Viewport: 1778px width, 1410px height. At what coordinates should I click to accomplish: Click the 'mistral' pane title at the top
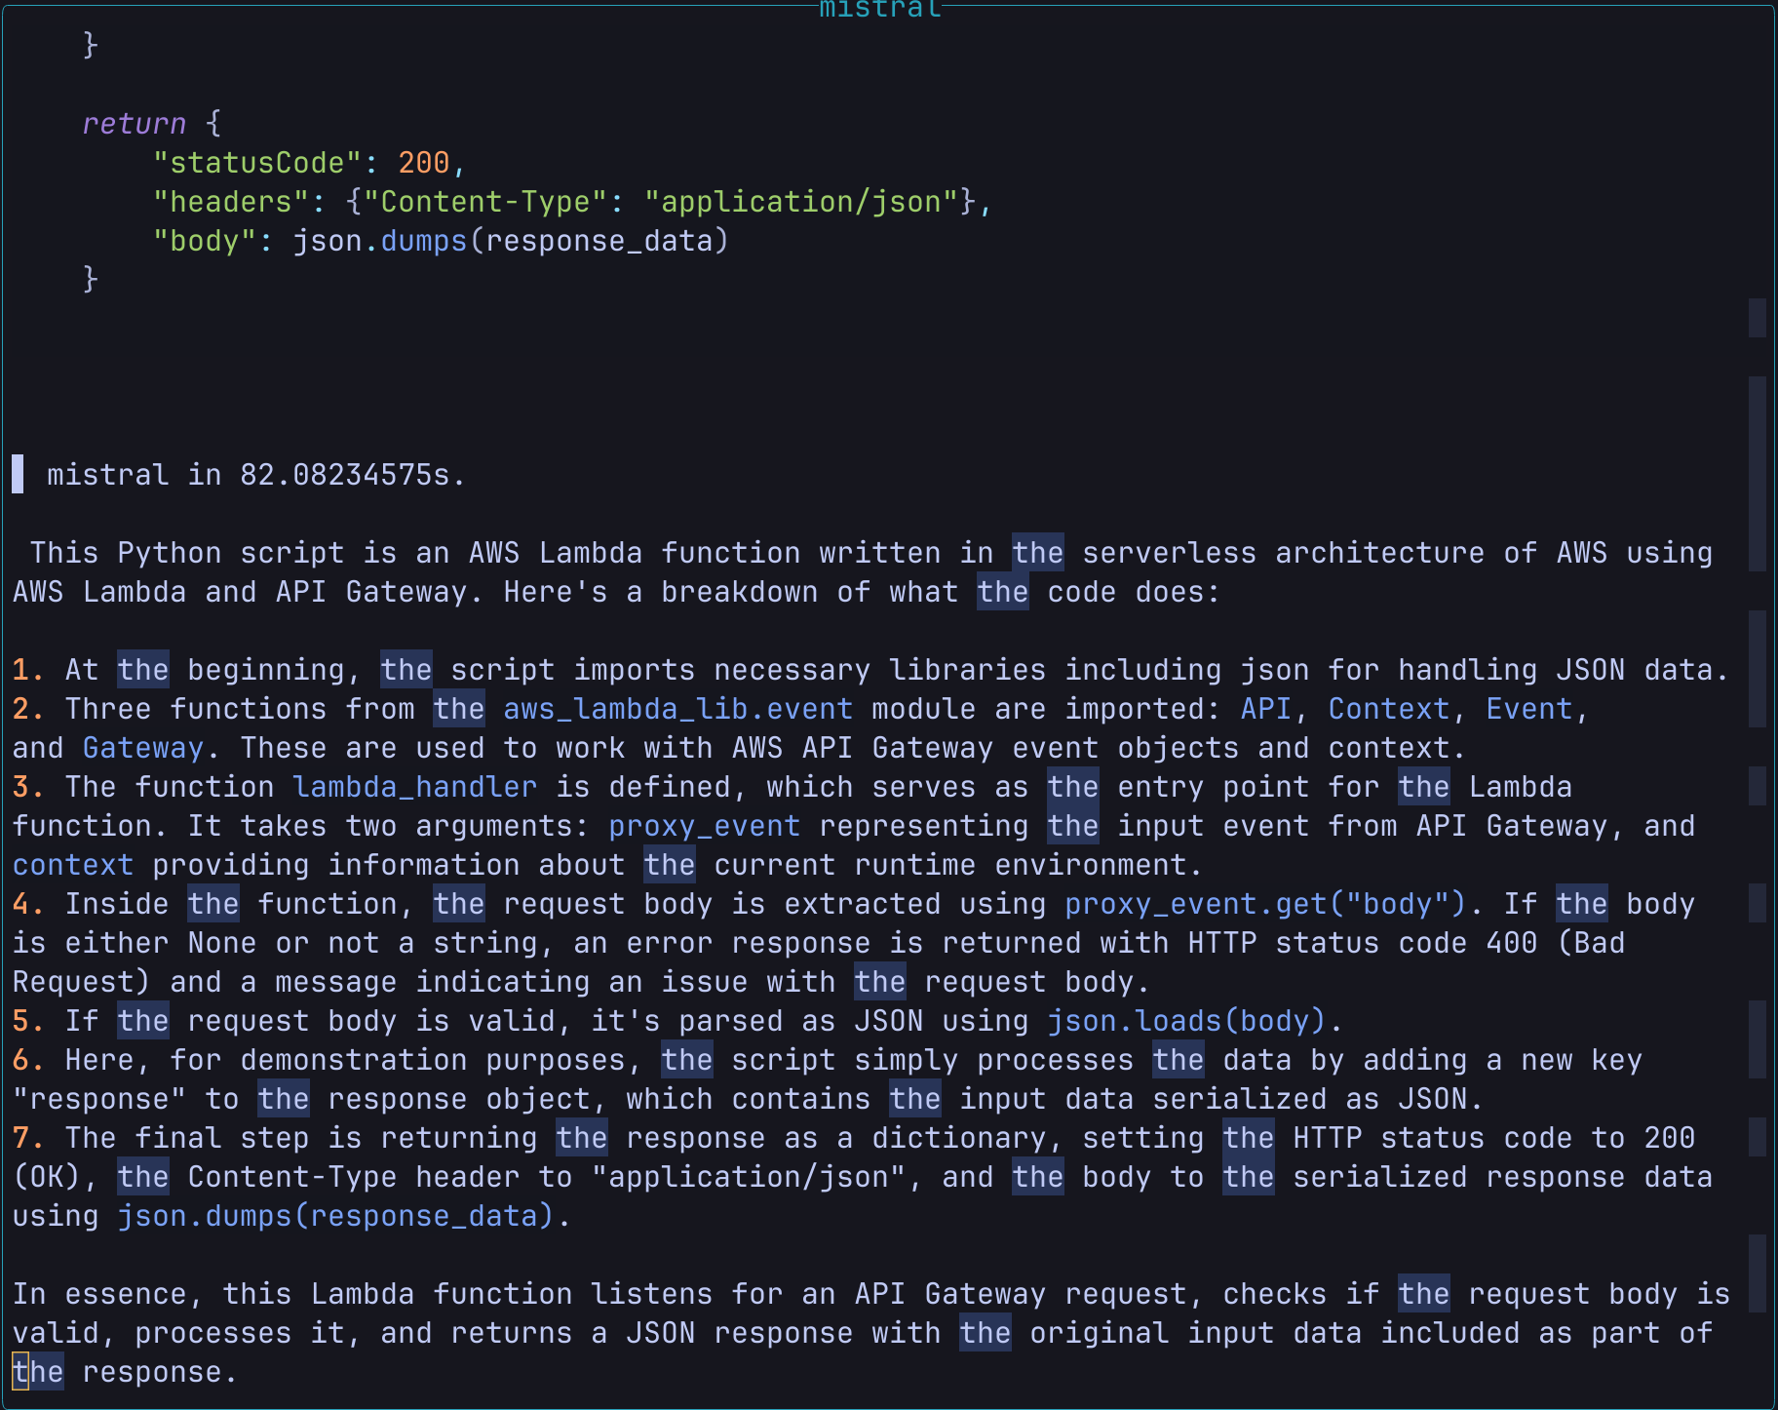(x=880, y=9)
